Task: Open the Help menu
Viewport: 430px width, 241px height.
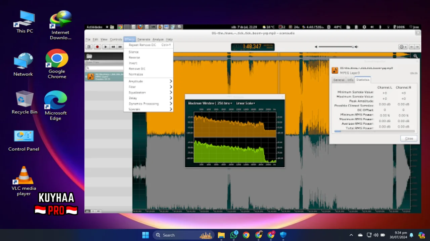Action: (169, 39)
